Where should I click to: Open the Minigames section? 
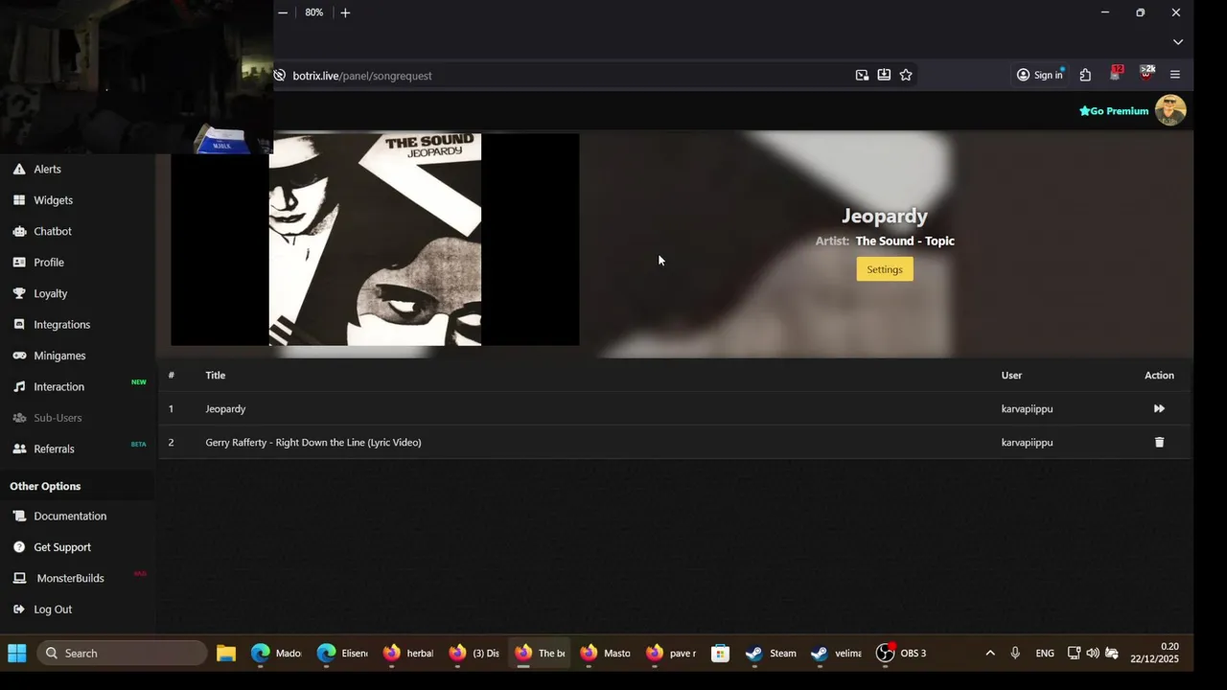(59, 356)
